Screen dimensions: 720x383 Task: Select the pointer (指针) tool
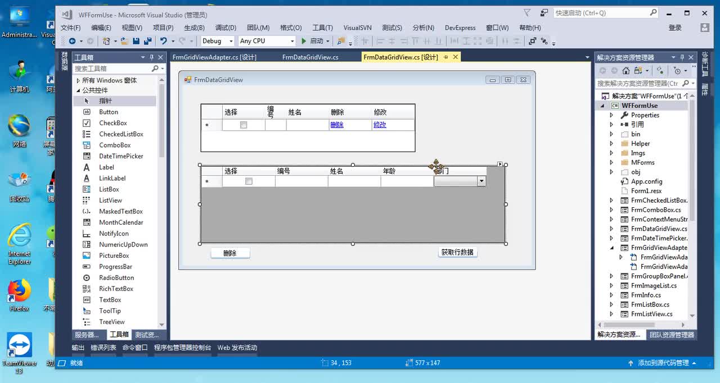105,101
